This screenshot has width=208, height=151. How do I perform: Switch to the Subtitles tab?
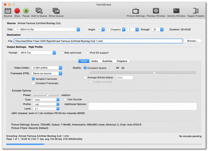(x=107, y=61)
